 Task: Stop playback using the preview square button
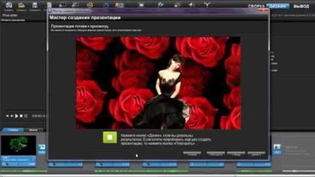click(25, 116)
